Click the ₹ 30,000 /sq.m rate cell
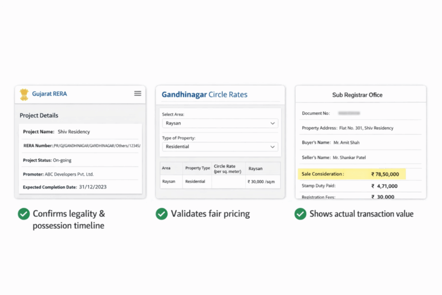Viewport: 442px width, 295px height. [262, 181]
